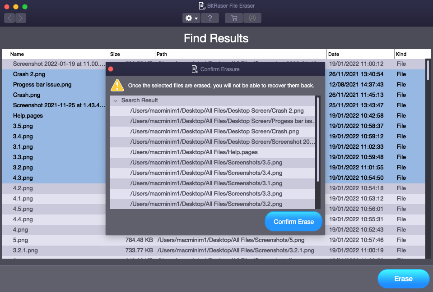The image size is (433, 292).
Task: Collapse the Search Result tree node
Action: click(x=116, y=100)
